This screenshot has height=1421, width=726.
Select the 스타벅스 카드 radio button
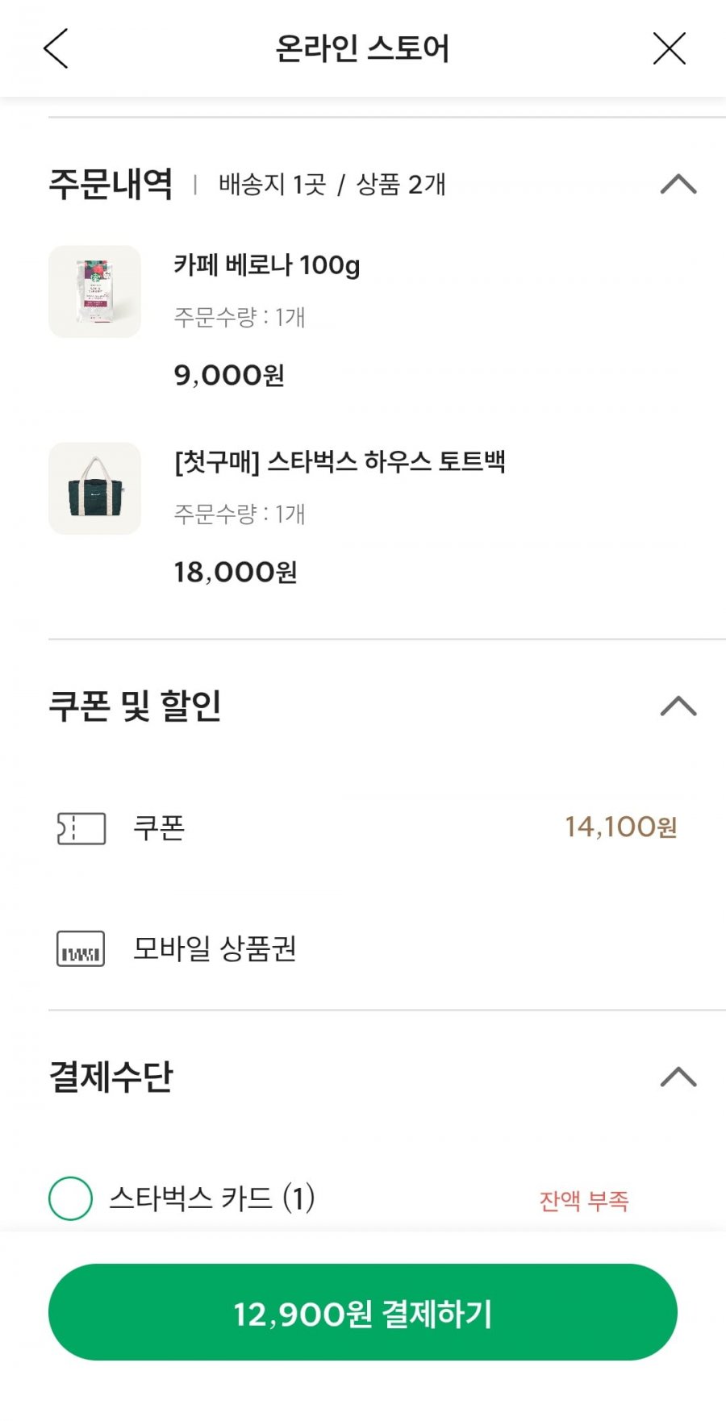tap(71, 1198)
